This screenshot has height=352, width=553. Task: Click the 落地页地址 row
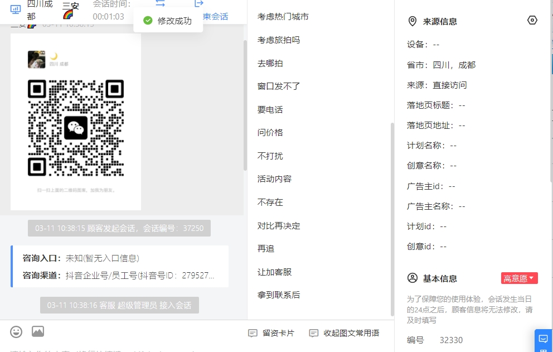pos(436,126)
